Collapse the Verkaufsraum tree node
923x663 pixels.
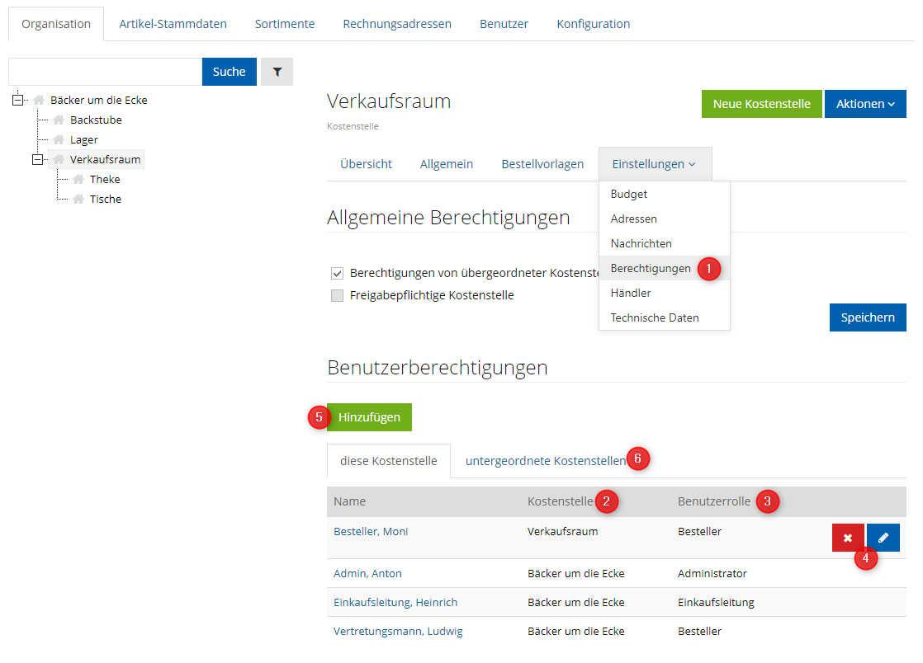pyautogui.click(x=37, y=160)
